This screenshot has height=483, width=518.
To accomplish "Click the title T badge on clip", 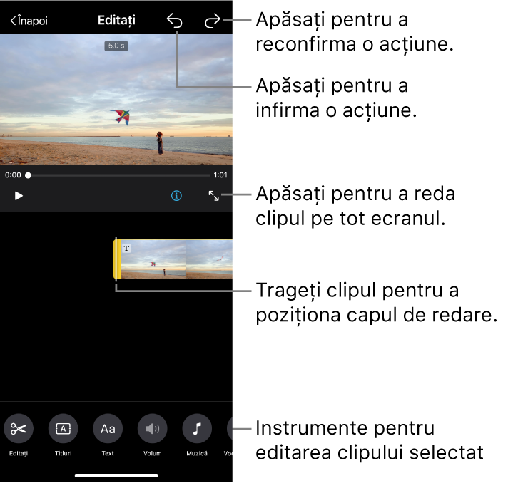I will coord(126,249).
